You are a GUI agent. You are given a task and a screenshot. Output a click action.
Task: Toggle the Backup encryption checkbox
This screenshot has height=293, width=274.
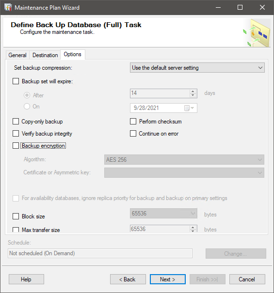click(x=16, y=146)
